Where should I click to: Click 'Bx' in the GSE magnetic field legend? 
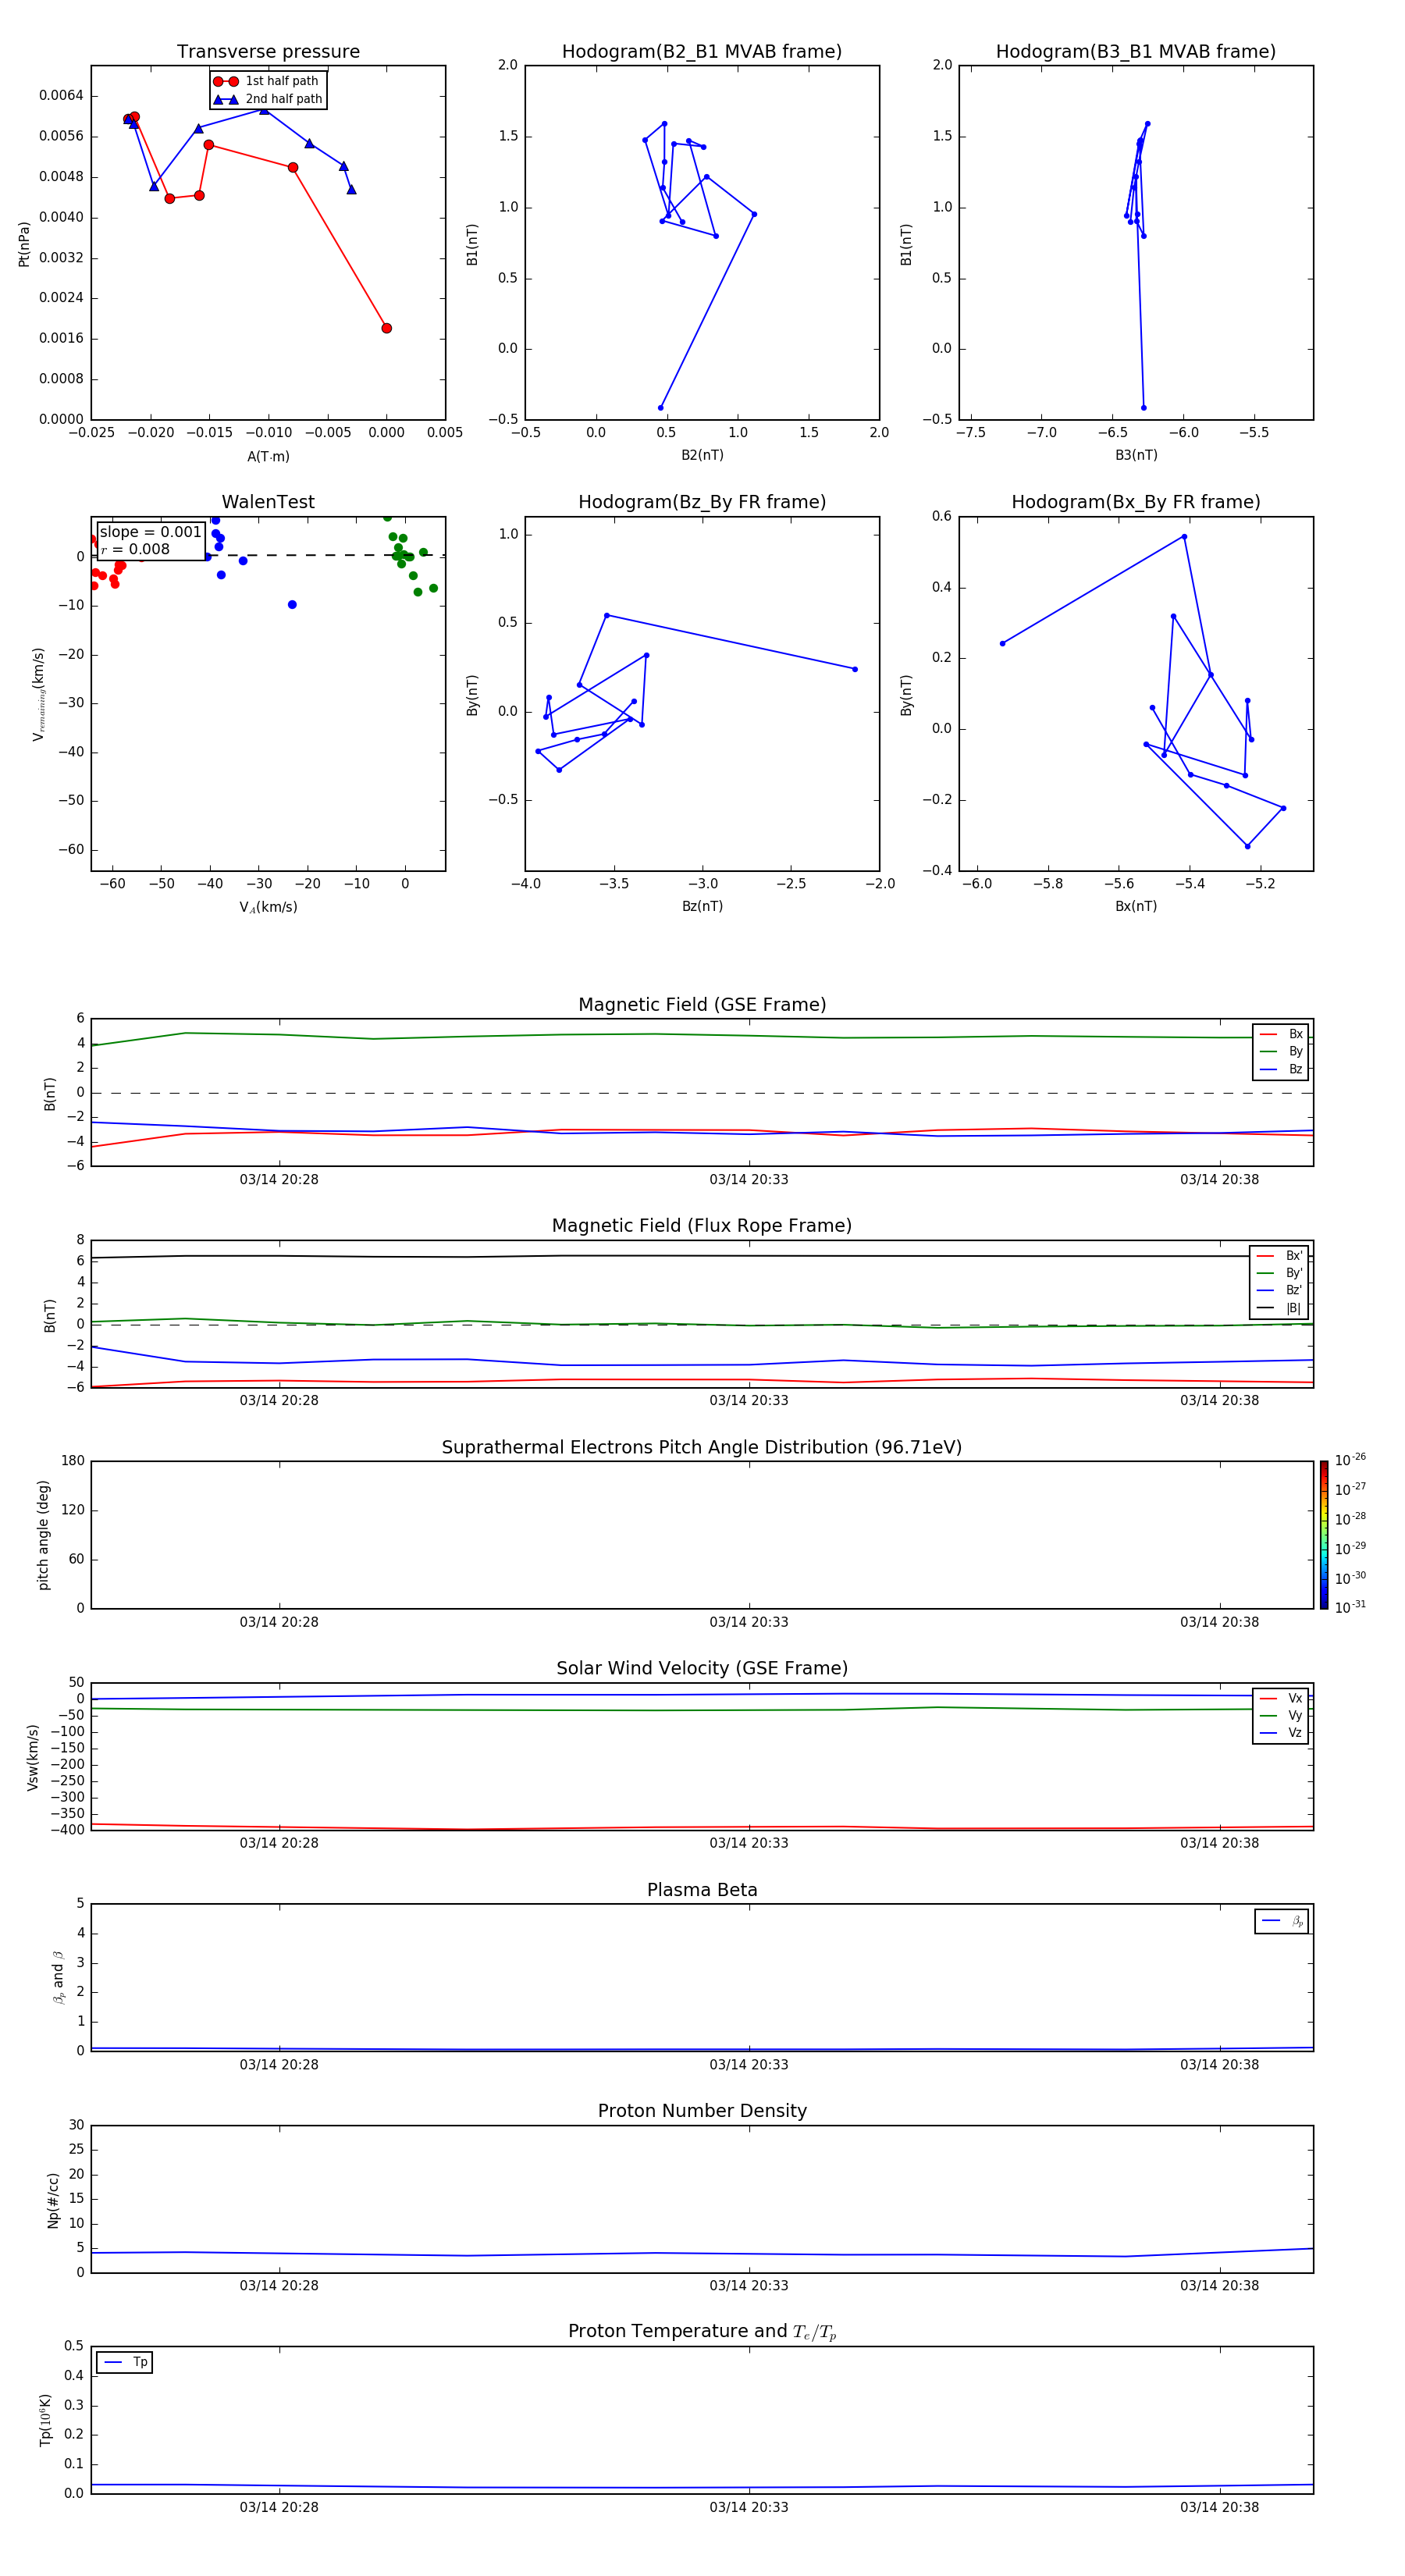click(x=1296, y=1034)
